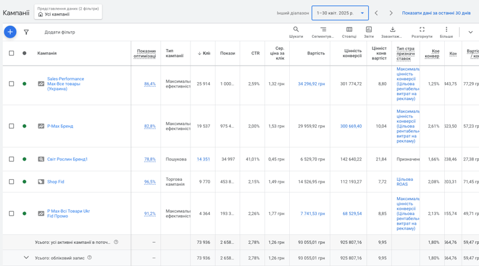The height and width of the screenshot is (266, 479).
Task: Toggle the select-all campaigns checkbox
Action: 11,53
